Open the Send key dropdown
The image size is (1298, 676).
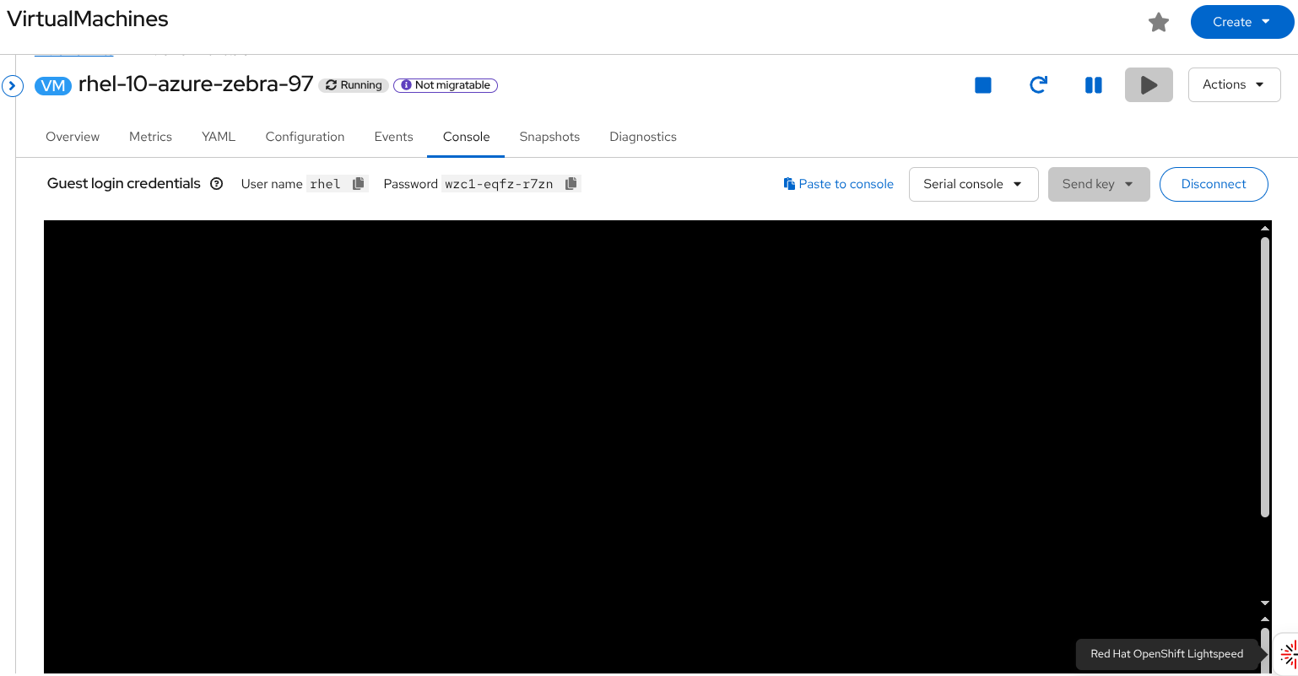(1099, 184)
